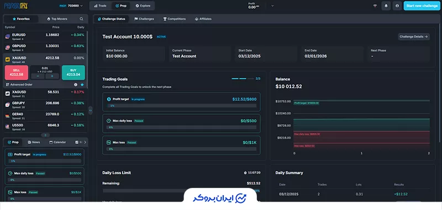Open the News tab
442x210 pixels.
[34, 142]
